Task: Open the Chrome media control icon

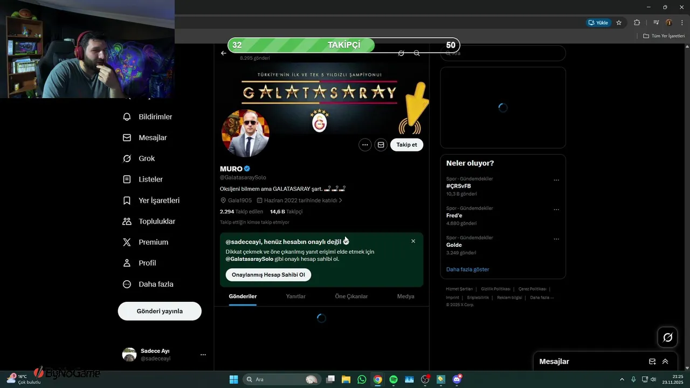Action: tap(656, 23)
